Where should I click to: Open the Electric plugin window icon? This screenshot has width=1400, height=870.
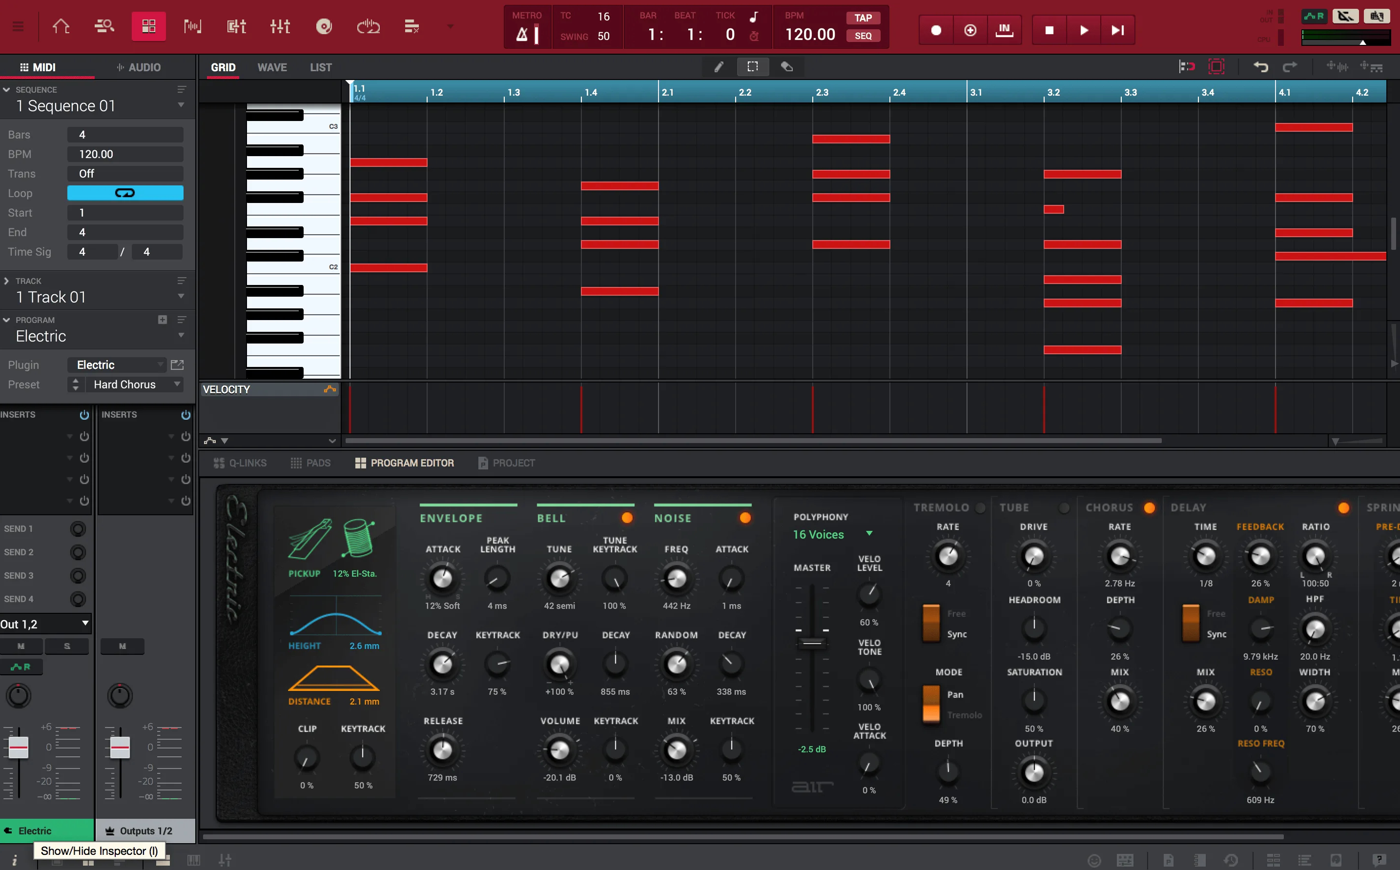point(177,365)
